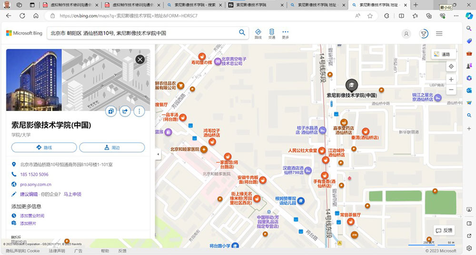This screenshot has width=476, height=255.
Task: Zoom in with the plus button
Action: [x=451, y=79]
